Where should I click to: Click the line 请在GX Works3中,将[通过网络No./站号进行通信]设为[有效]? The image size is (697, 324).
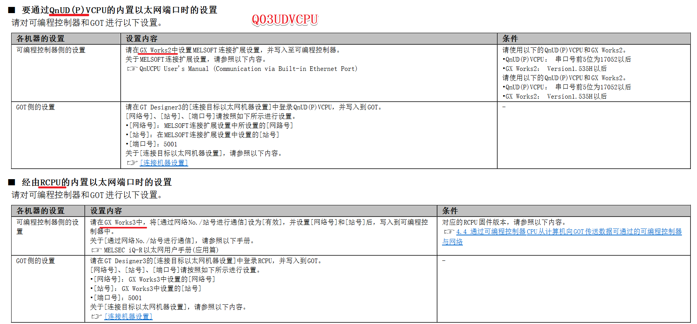259,227
